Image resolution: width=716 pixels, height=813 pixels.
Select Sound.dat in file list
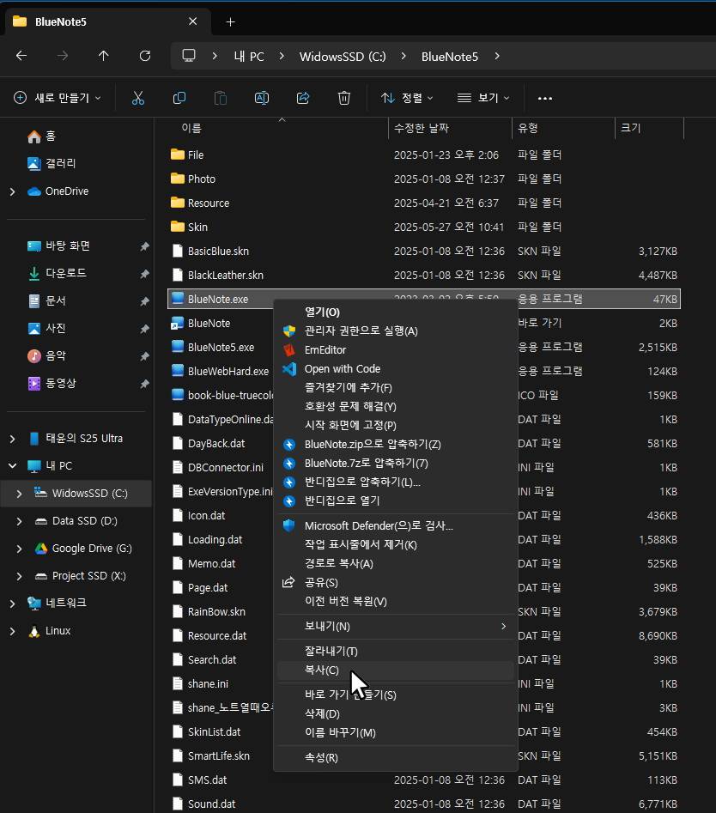click(424, 804)
